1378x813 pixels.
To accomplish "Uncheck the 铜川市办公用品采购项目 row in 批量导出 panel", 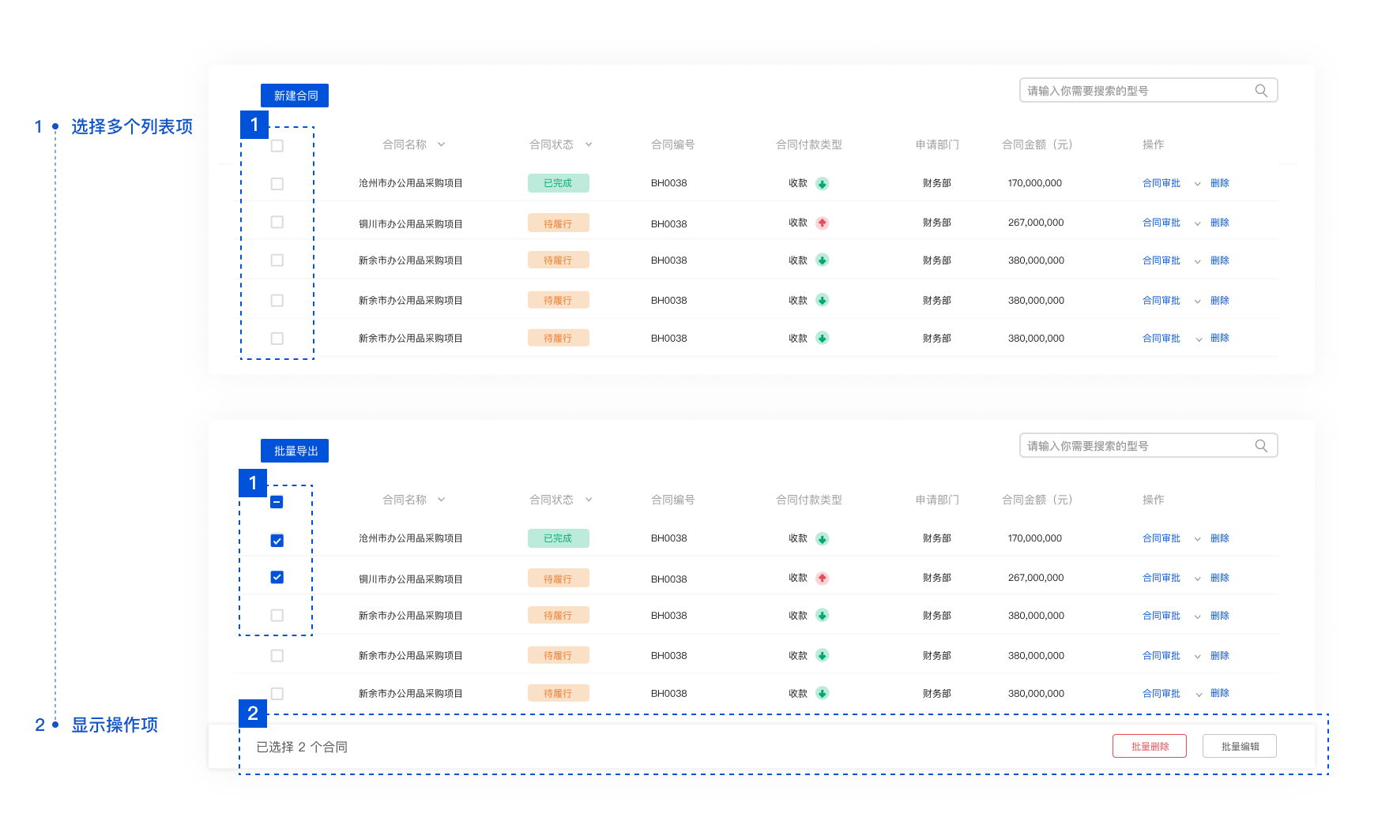I will coord(277,577).
